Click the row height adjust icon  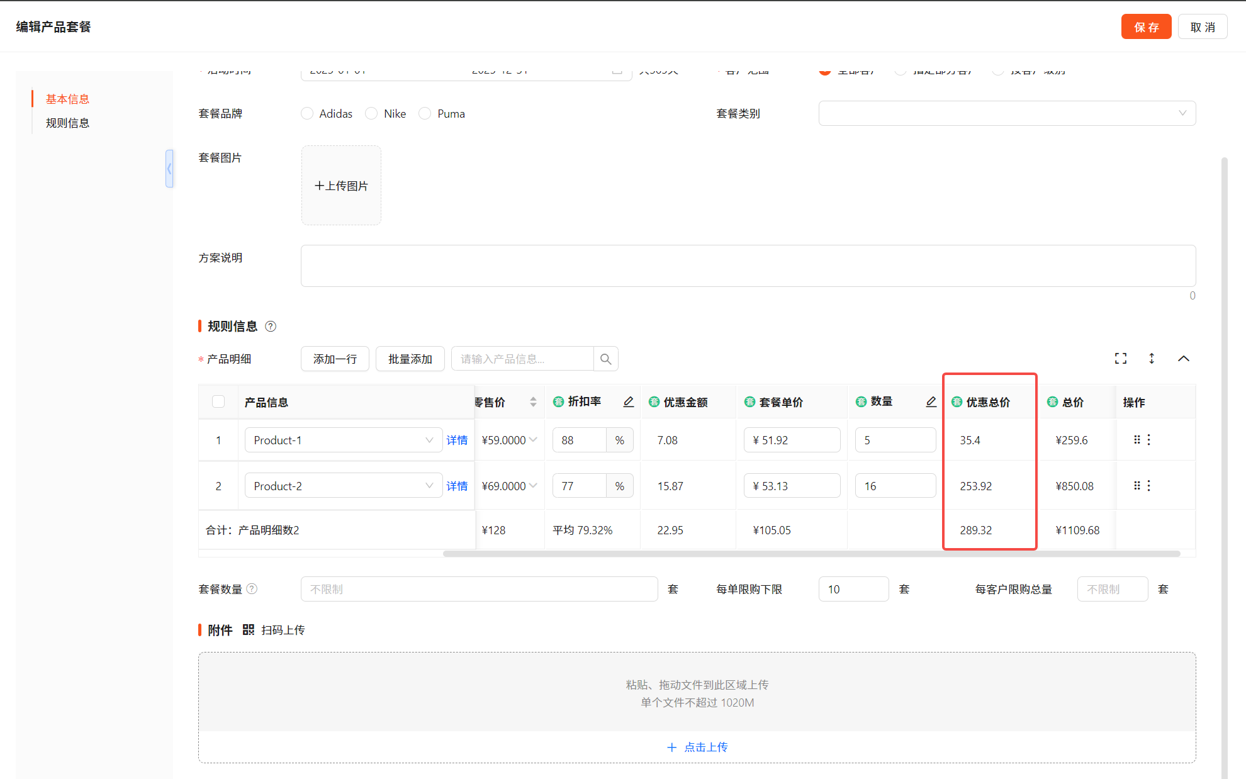[x=1152, y=359]
